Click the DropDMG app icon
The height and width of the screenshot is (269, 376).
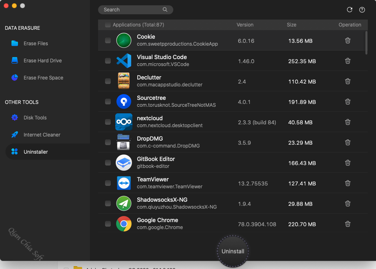click(124, 142)
